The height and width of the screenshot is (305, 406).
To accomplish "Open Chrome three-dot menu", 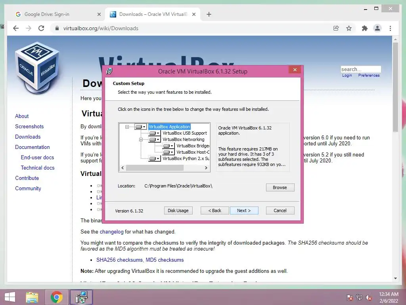I will (x=391, y=28).
